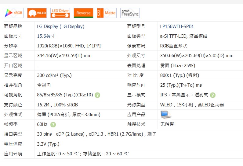The image size is (243, 166).
Task: Click the 面板类型 row label
Action: click(136, 36)
